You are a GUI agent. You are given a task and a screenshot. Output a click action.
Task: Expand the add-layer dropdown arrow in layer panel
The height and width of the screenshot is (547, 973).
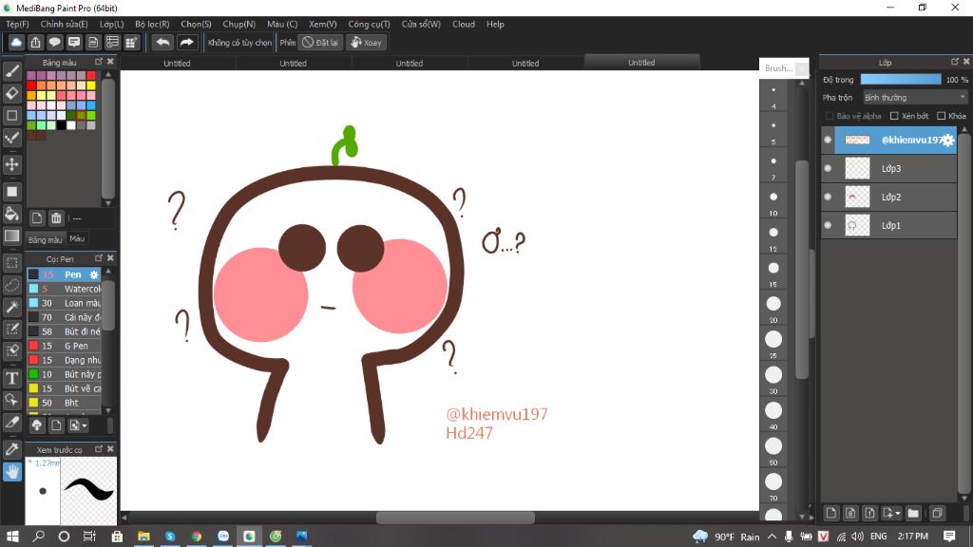click(x=897, y=514)
